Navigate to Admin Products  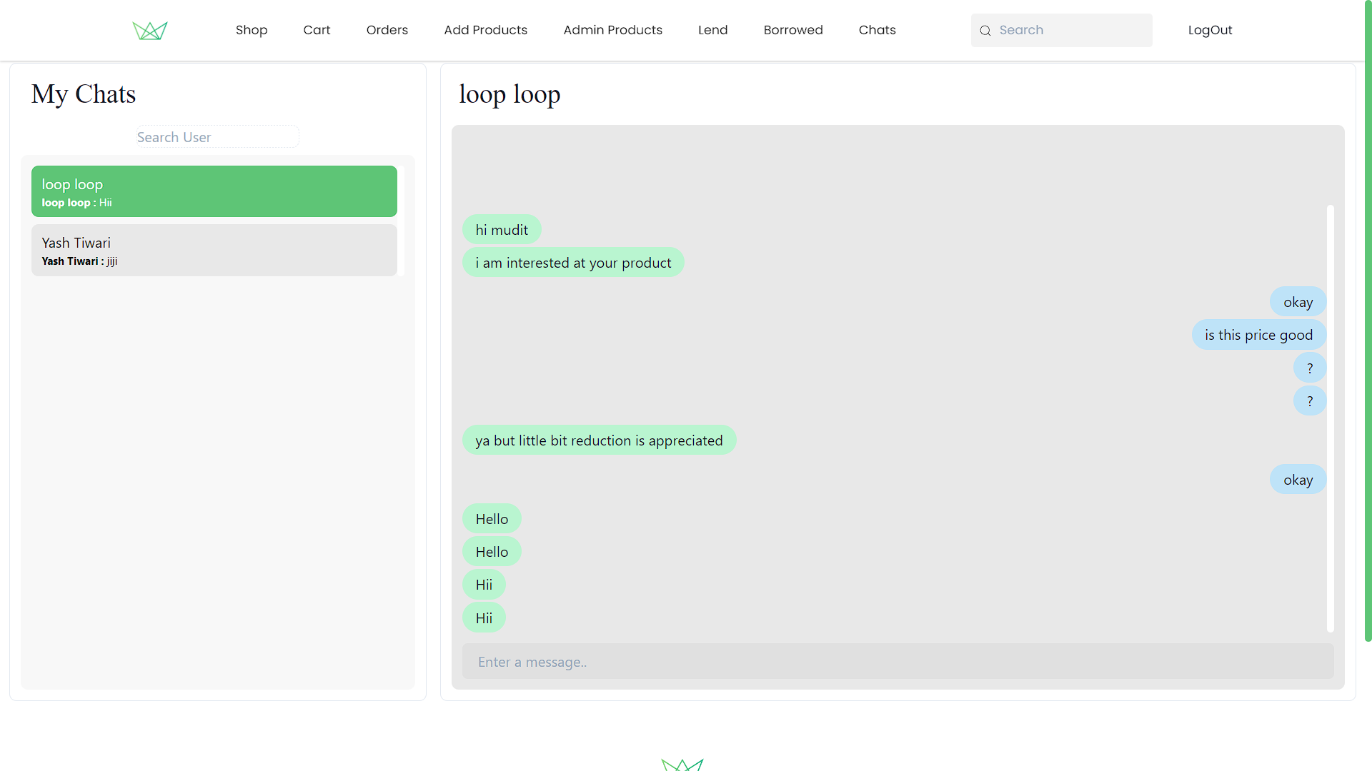[613, 30]
